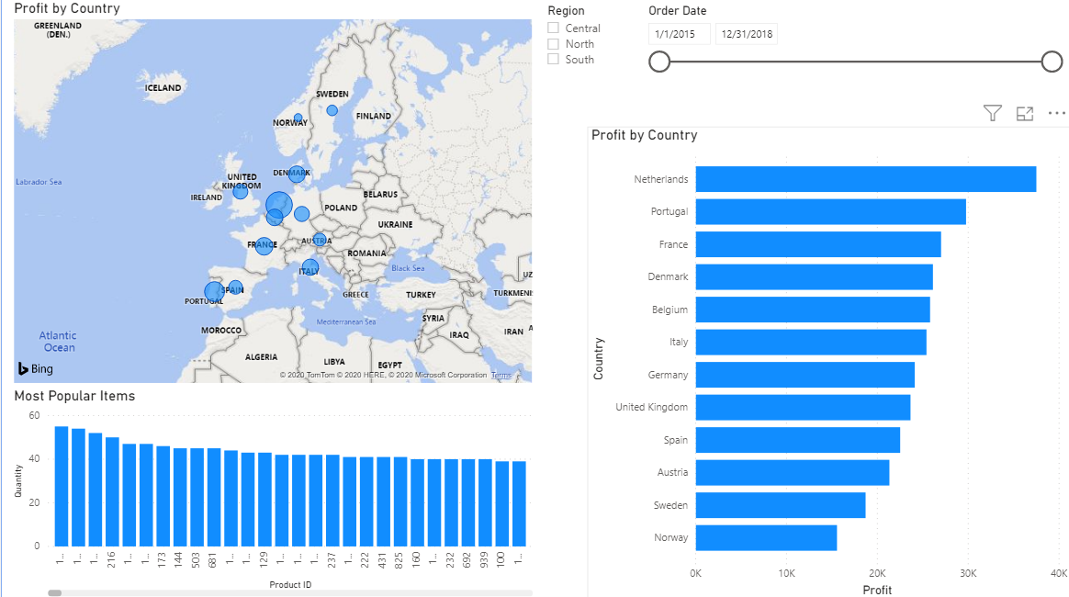Click the left handle of date slider
Viewport: 1069px width, 597px height.
point(659,62)
